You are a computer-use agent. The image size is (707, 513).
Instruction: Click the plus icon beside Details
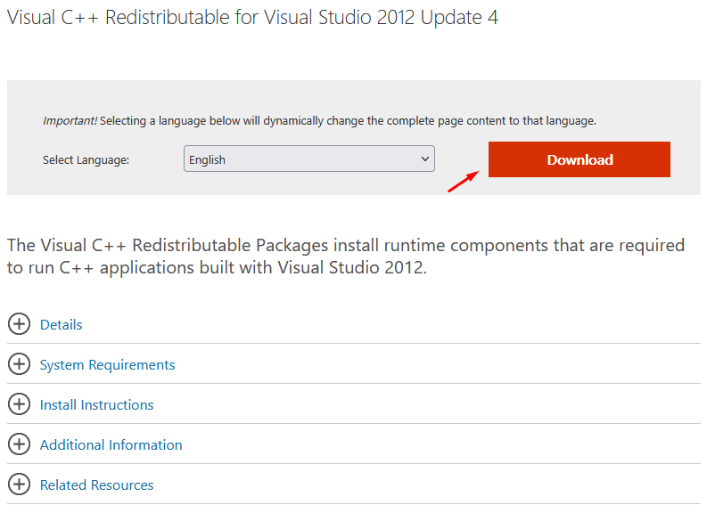(x=19, y=324)
